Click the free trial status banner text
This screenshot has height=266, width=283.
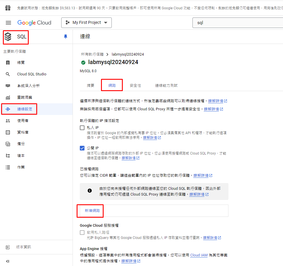[150, 8]
